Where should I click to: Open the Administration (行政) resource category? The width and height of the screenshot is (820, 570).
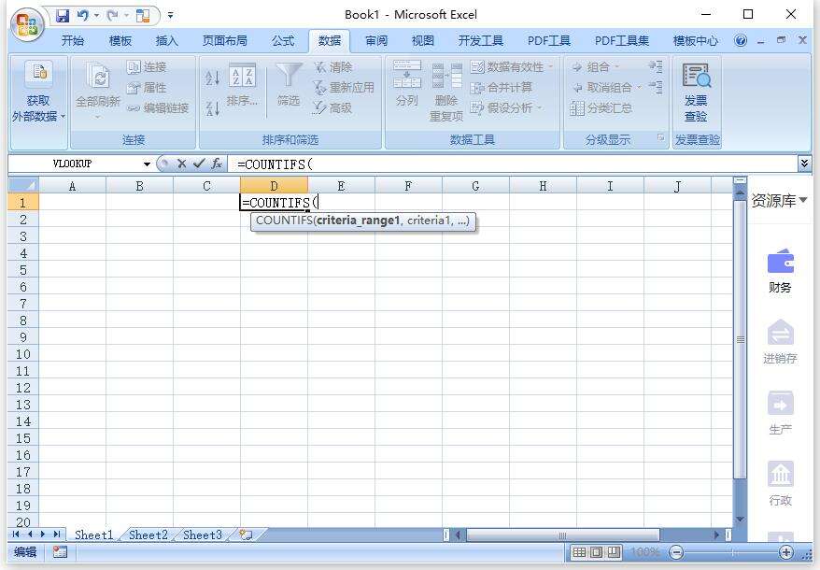click(x=780, y=484)
